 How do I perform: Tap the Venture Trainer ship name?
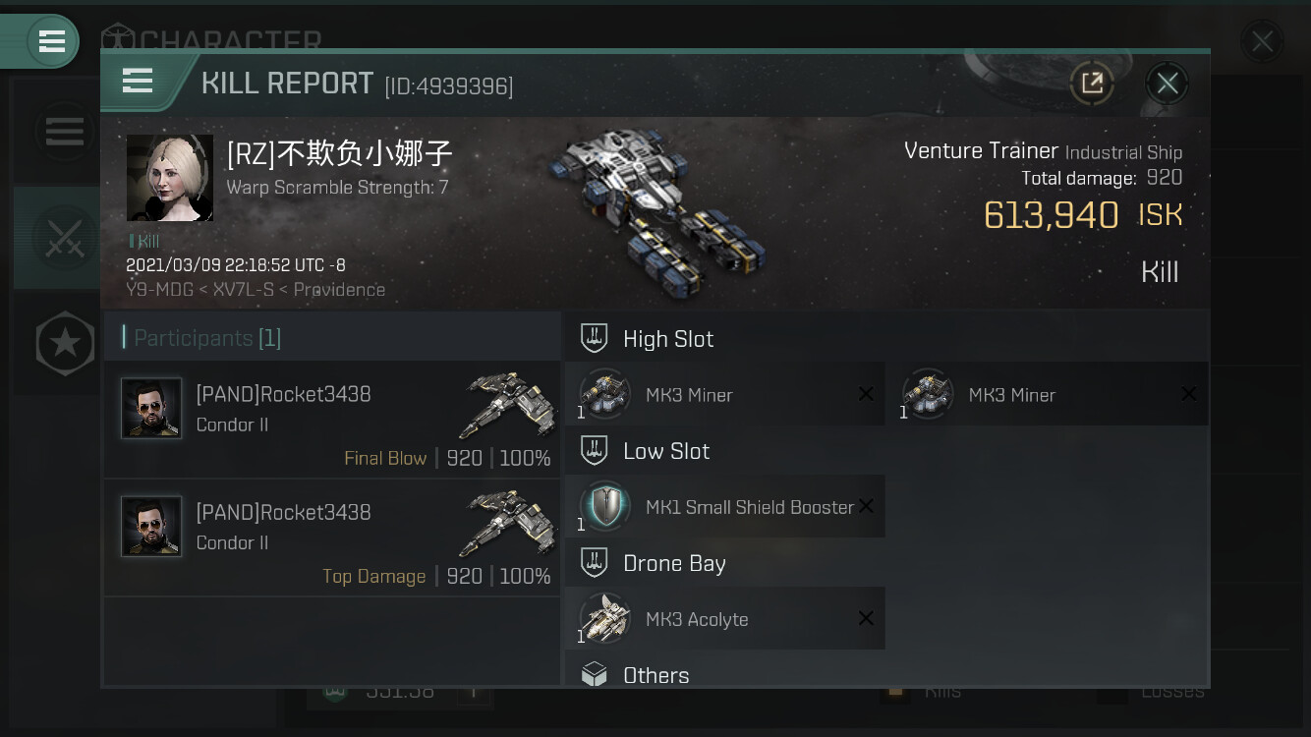[981, 150]
